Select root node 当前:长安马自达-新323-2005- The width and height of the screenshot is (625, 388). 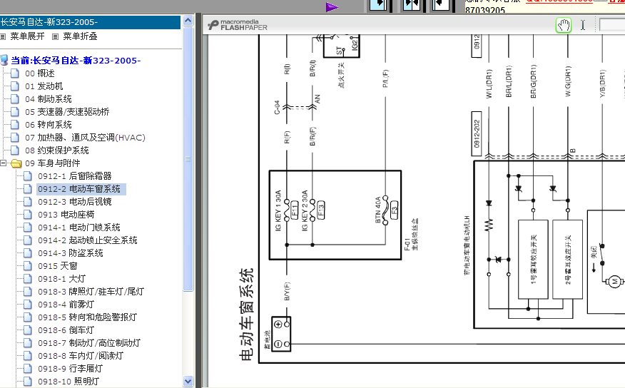coord(76,61)
